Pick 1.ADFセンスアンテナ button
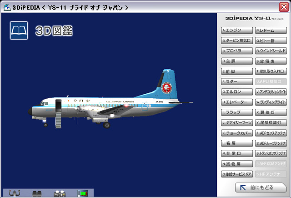This screenshot has width=291, height=198. pyautogui.click(x=271, y=133)
